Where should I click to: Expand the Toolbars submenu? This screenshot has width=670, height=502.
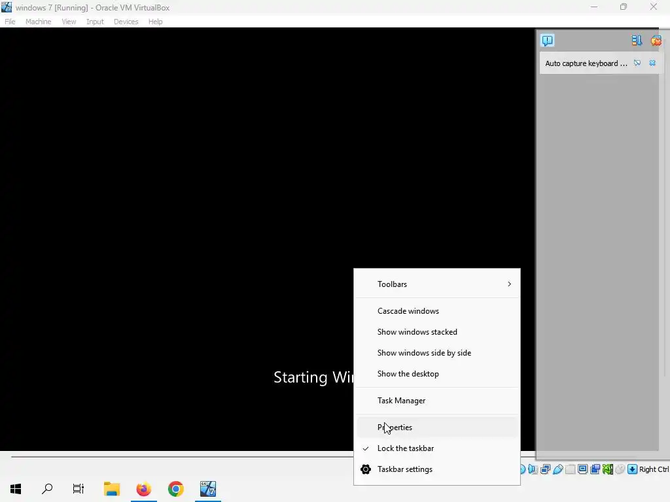click(x=437, y=284)
